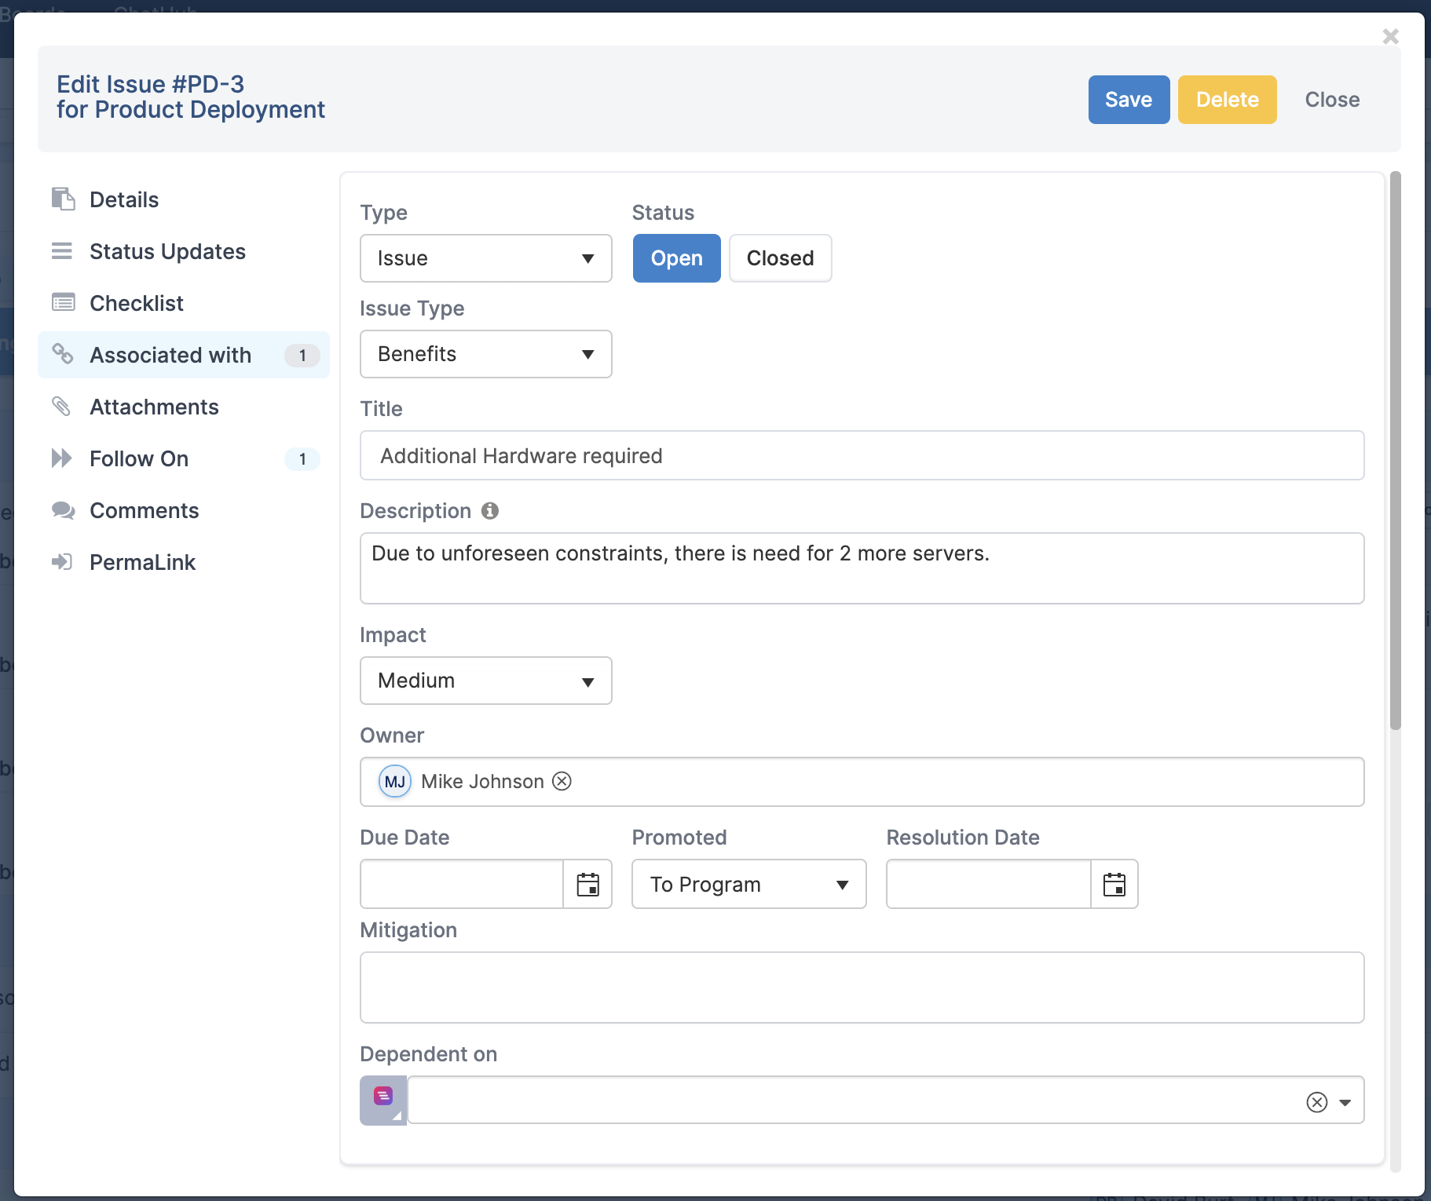Viewport: 1431px width, 1201px height.
Task: Click the Follow On count badge
Action: tap(302, 458)
